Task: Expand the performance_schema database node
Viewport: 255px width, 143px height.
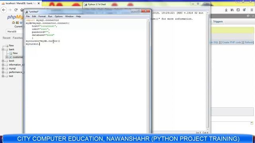Action: (x=3, y=72)
